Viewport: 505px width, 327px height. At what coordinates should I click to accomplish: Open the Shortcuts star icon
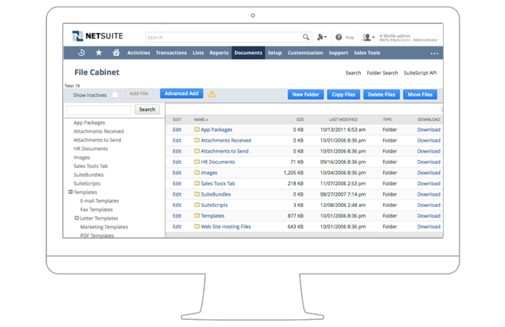[x=99, y=53]
